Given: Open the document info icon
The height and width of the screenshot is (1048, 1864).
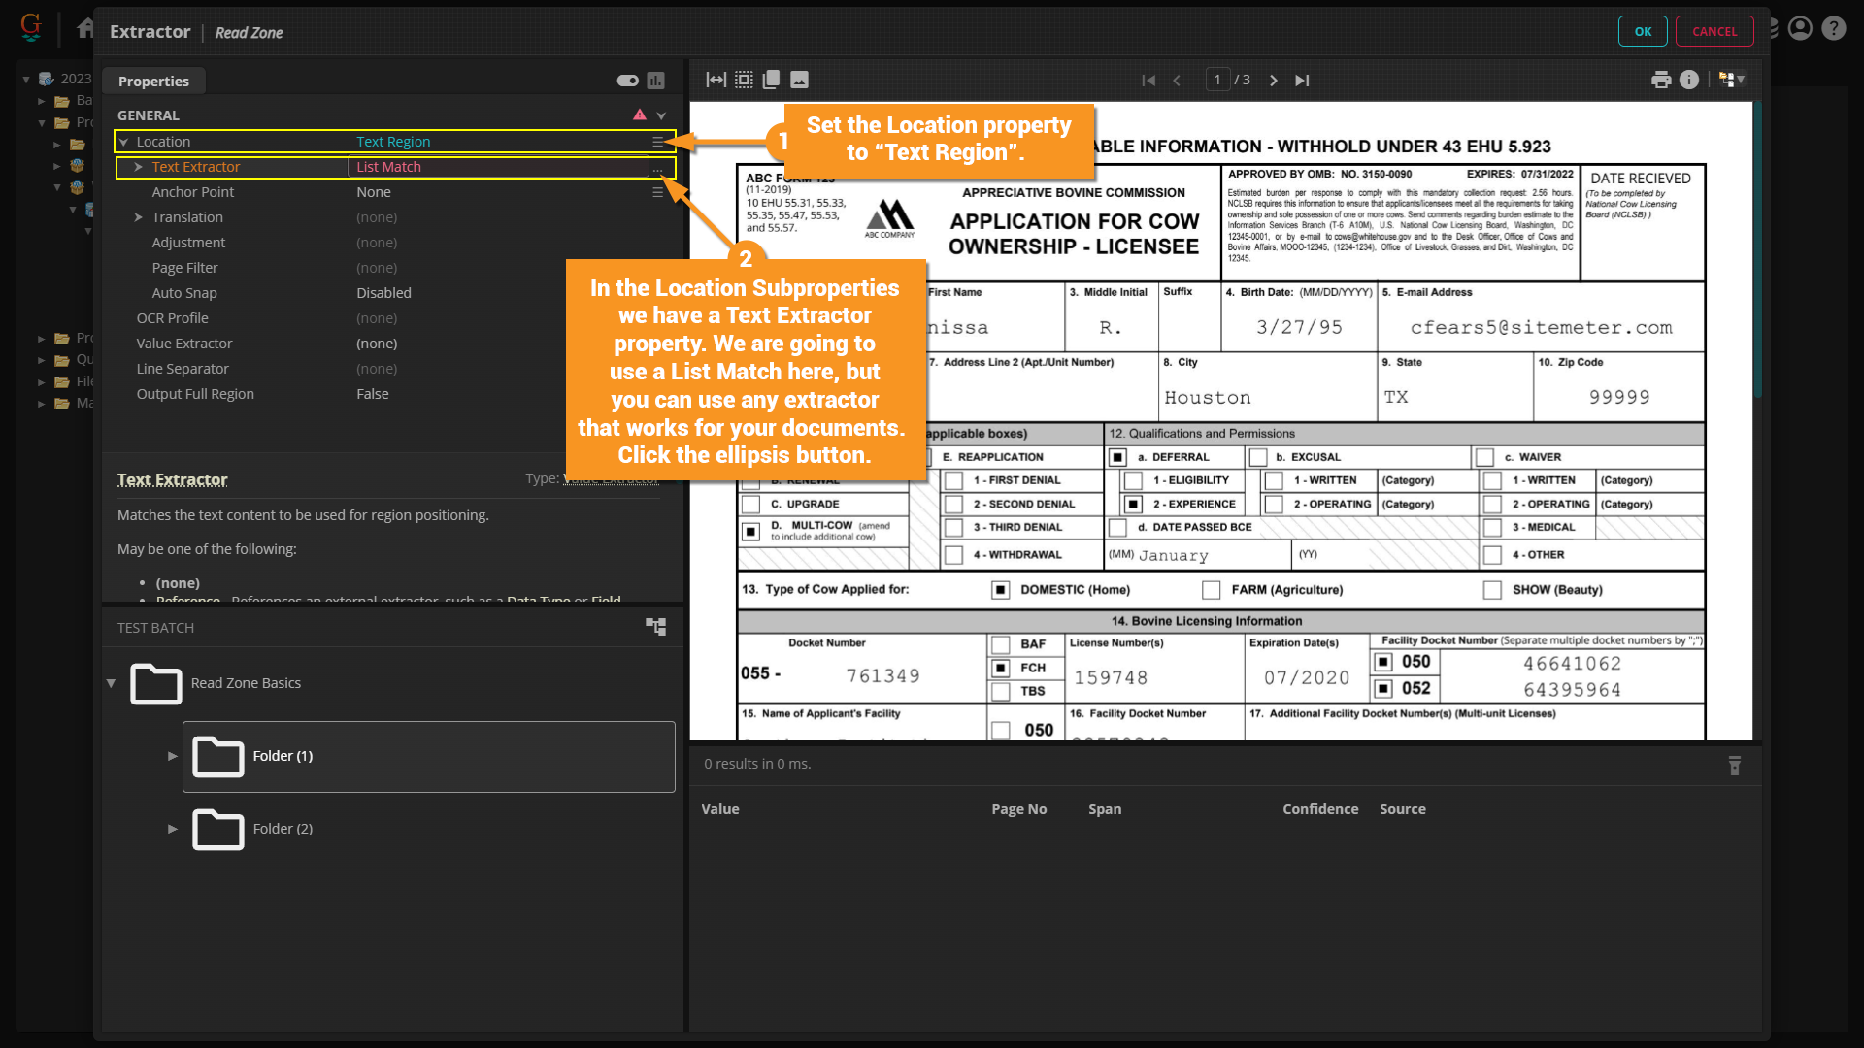Looking at the screenshot, I should click(1689, 80).
